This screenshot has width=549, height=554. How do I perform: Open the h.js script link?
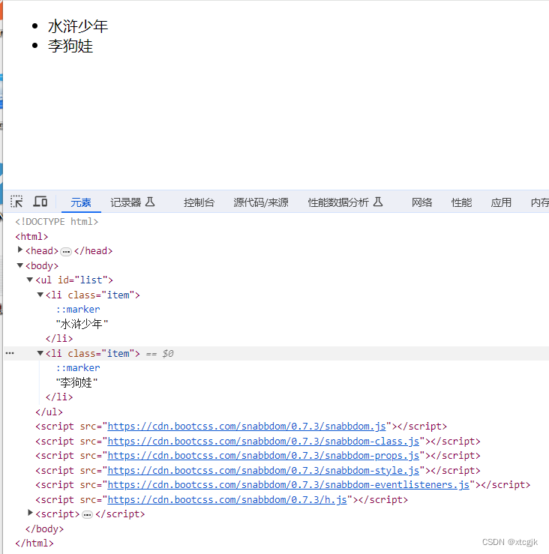click(227, 500)
